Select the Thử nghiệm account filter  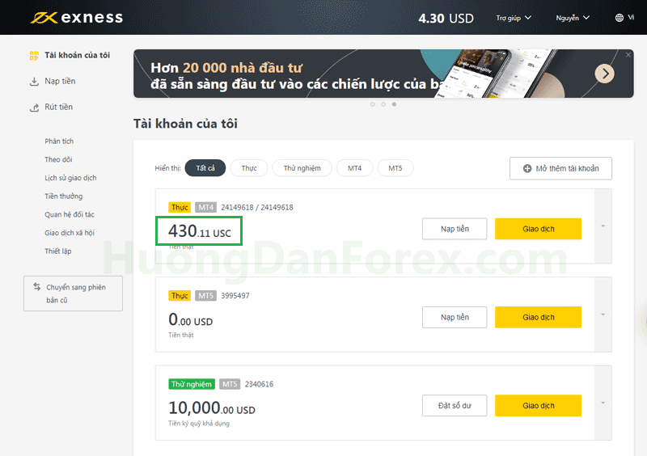302,168
